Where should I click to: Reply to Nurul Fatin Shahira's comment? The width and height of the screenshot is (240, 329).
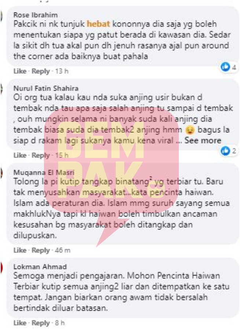(x=41, y=155)
